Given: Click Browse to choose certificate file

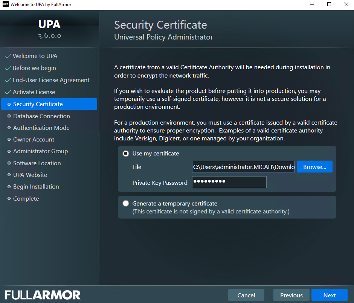Looking at the screenshot, I should coord(314,167).
